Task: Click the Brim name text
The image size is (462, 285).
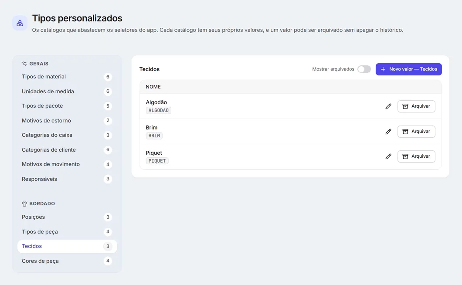Action: pos(151,128)
